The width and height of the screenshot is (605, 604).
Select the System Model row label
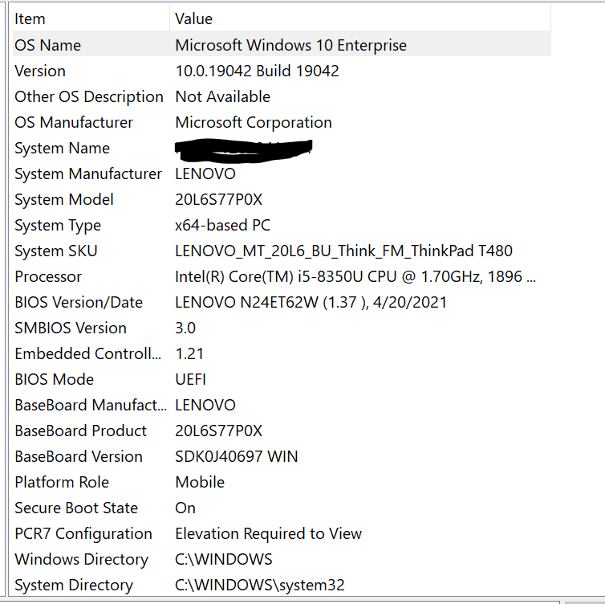point(64,200)
